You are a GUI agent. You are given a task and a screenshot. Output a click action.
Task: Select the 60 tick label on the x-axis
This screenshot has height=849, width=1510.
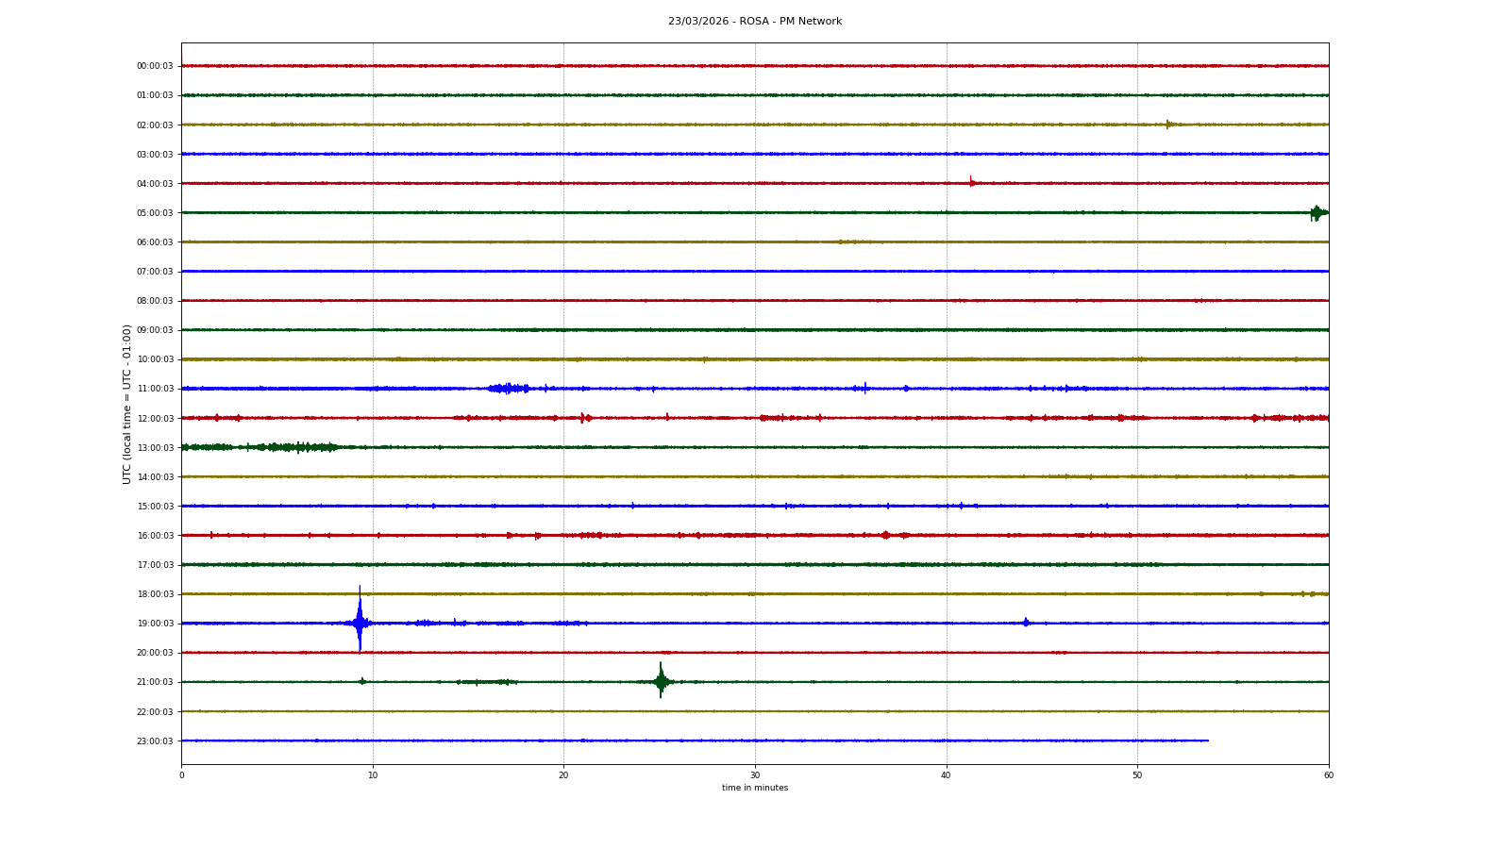[1328, 775]
